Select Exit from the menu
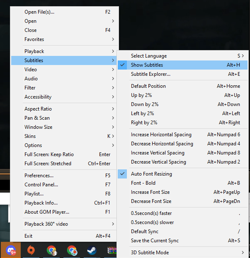Screen dimensions: 250x258 pyautogui.click(x=64, y=236)
